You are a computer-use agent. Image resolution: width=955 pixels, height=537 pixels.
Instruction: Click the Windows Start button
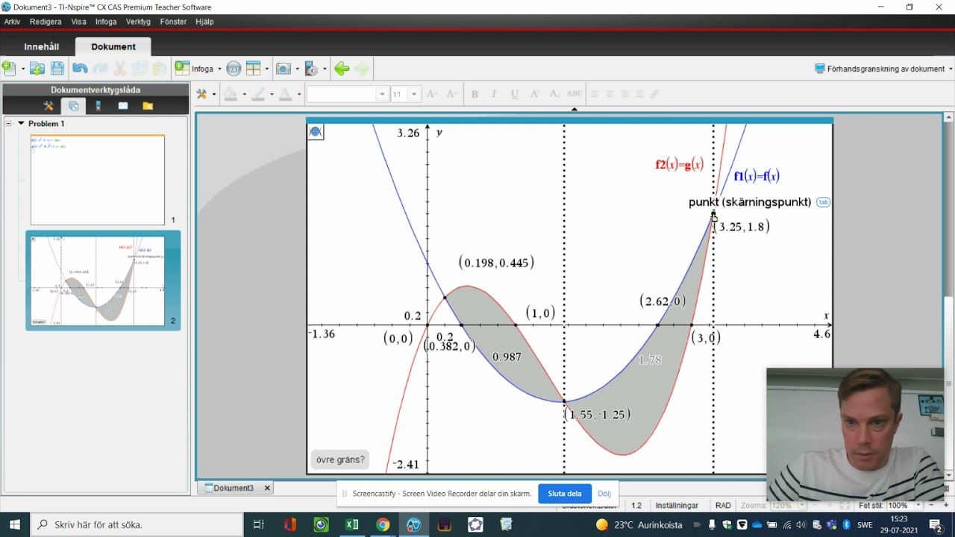tap(15, 524)
